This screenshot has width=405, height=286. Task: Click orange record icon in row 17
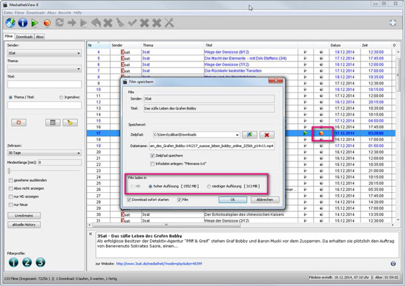pos(321,133)
